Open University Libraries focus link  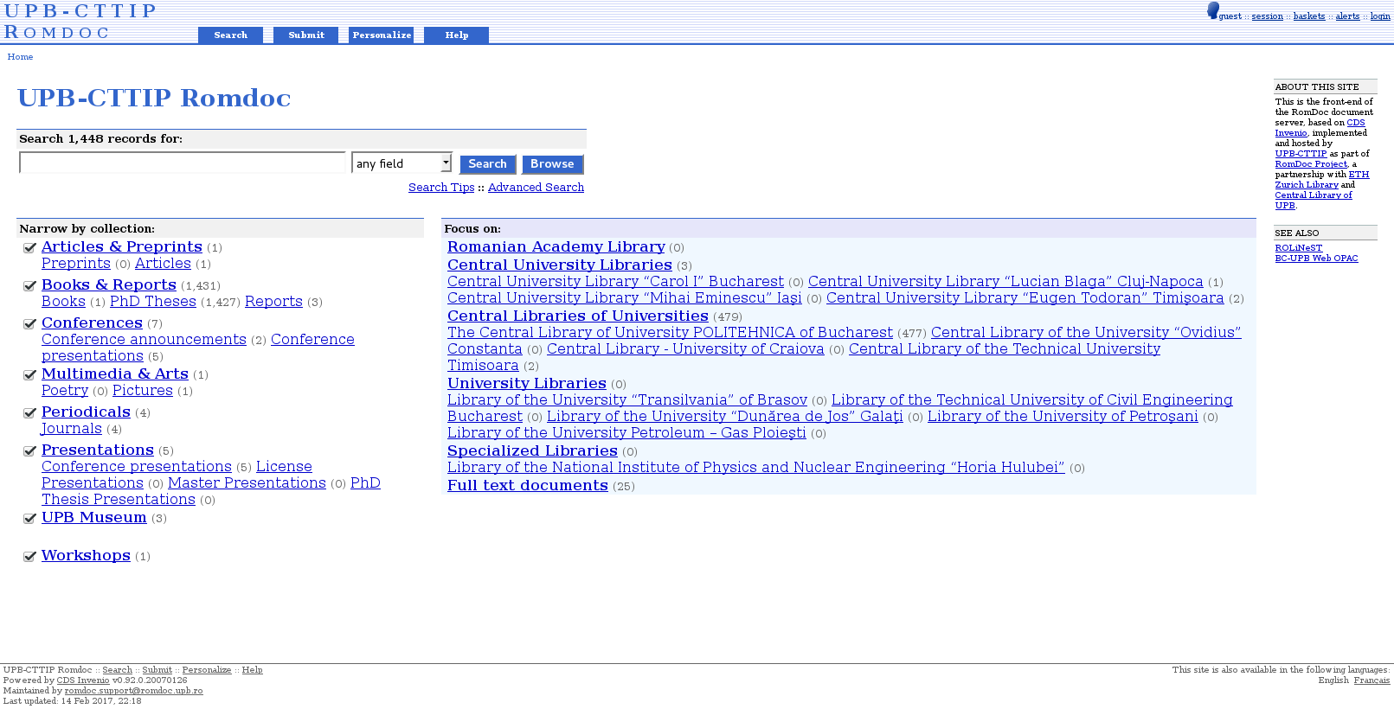pyautogui.click(x=527, y=384)
